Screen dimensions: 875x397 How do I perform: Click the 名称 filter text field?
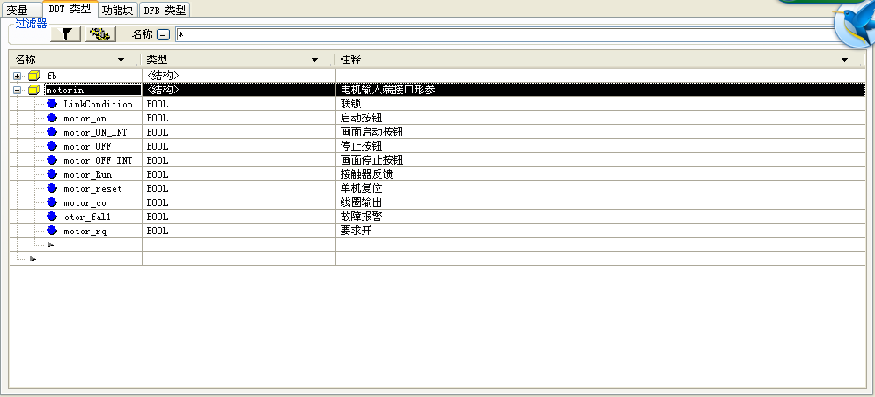coord(502,34)
